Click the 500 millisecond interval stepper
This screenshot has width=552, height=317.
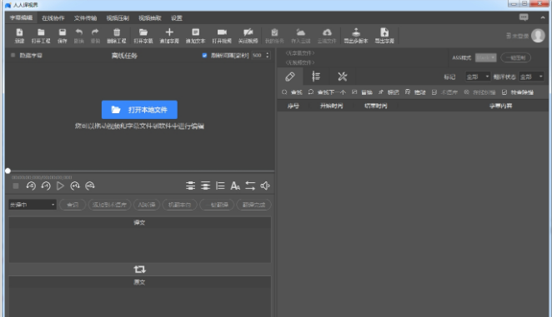coord(268,55)
